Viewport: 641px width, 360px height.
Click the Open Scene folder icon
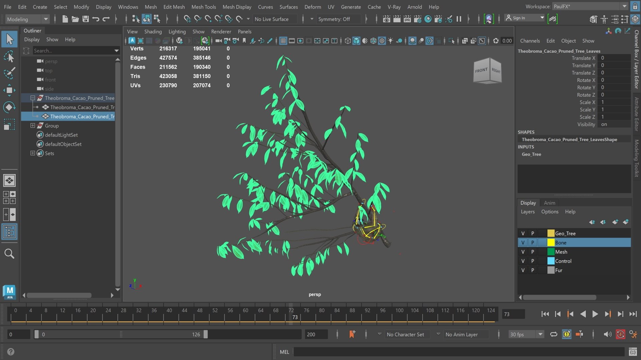[x=75, y=19]
